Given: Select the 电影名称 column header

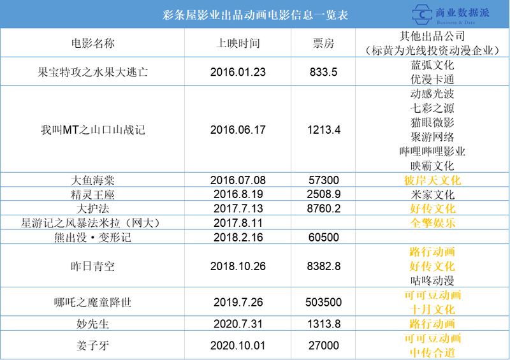Looking at the screenshot, I should point(92,43).
